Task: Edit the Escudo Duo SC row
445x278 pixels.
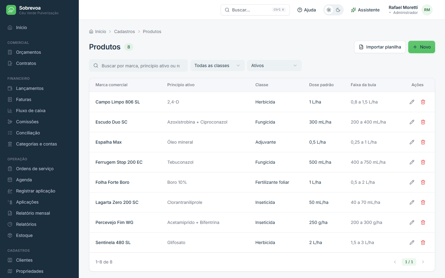Action: point(412,122)
